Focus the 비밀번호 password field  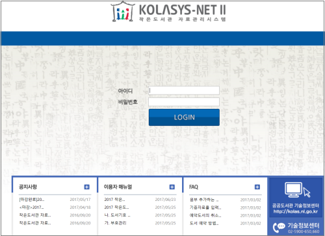coord(184,102)
